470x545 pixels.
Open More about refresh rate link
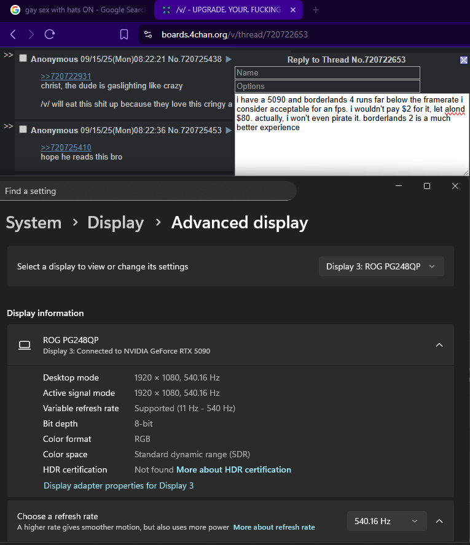point(274,527)
